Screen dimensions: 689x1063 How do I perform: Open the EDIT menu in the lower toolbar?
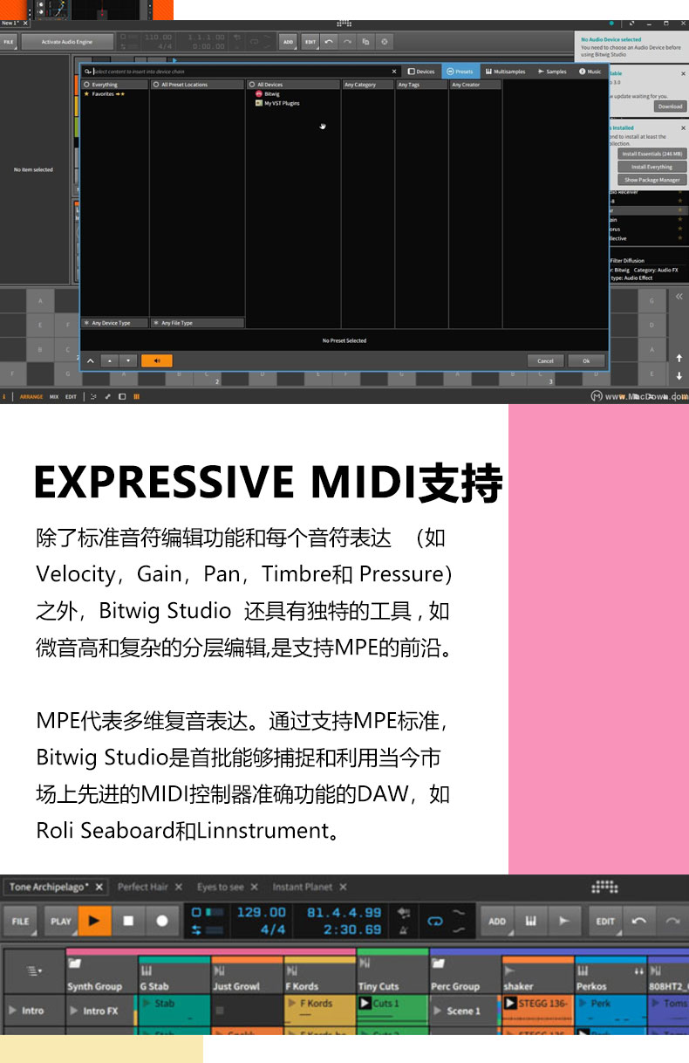click(606, 921)
